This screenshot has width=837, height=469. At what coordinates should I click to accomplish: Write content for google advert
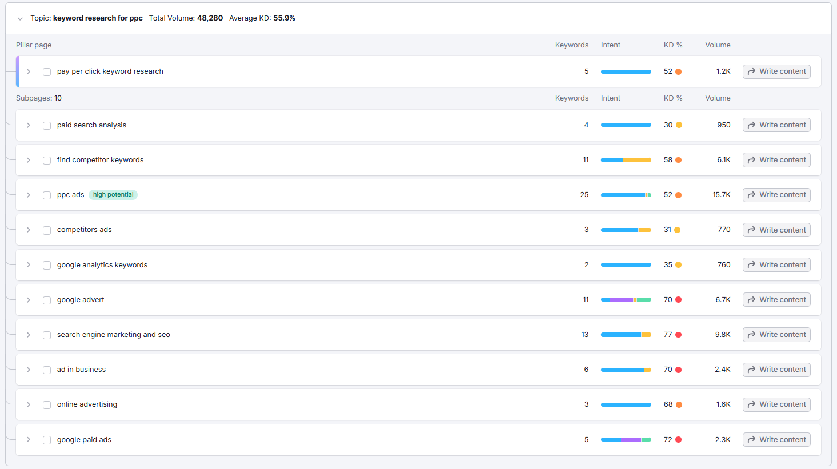776,300
